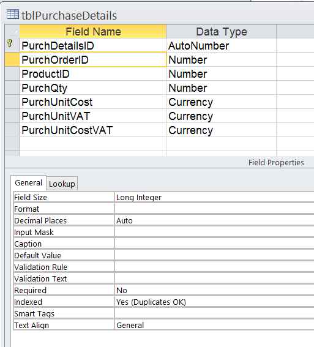Image resolution: width=314 pixels, height=347 pixels.
Task: Open the Indexed value Yes (Duplicates OK)
Action: [x=214, y=302]
